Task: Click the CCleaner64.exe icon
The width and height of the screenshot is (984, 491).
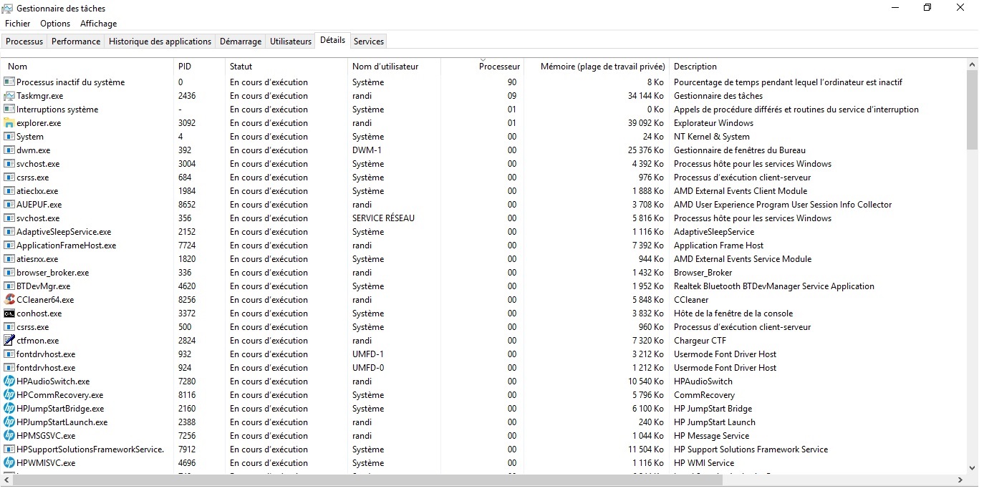Action: (9, 300)
